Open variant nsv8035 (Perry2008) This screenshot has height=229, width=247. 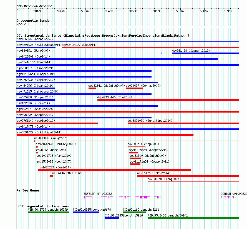[143, 144]
